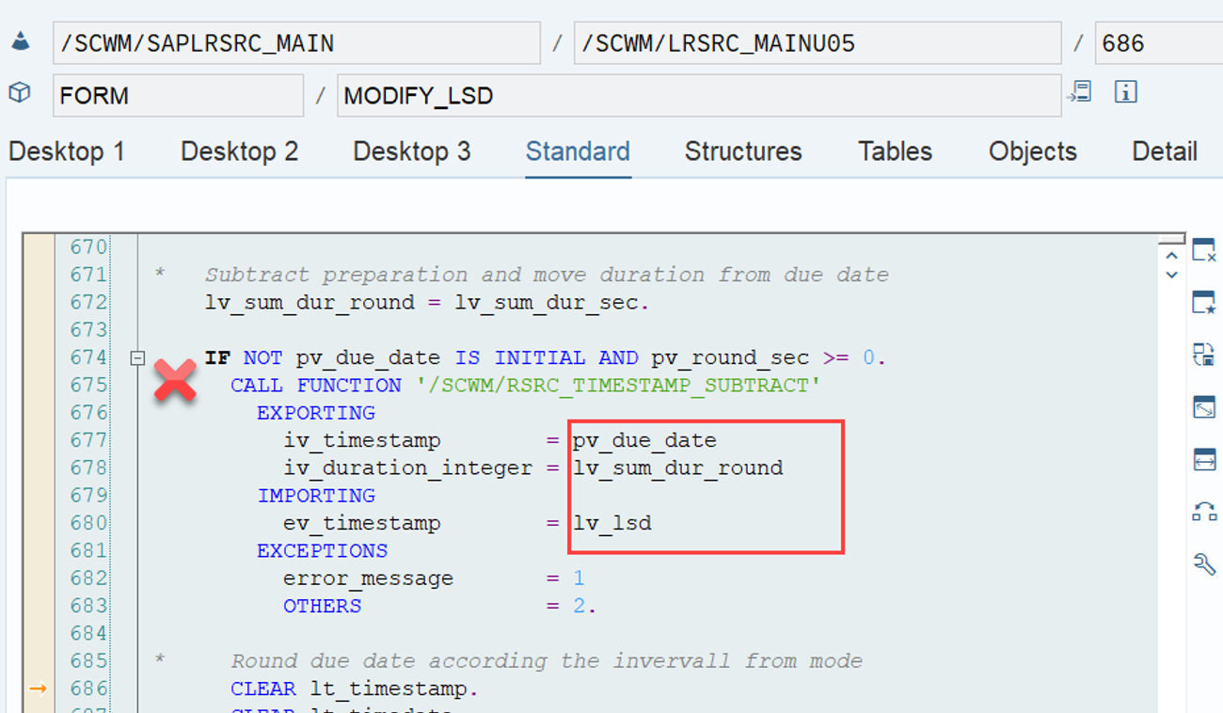This screenshot has height=713, width=1223.
Task: Click error_message on line 682
Action: click(369, 578)
